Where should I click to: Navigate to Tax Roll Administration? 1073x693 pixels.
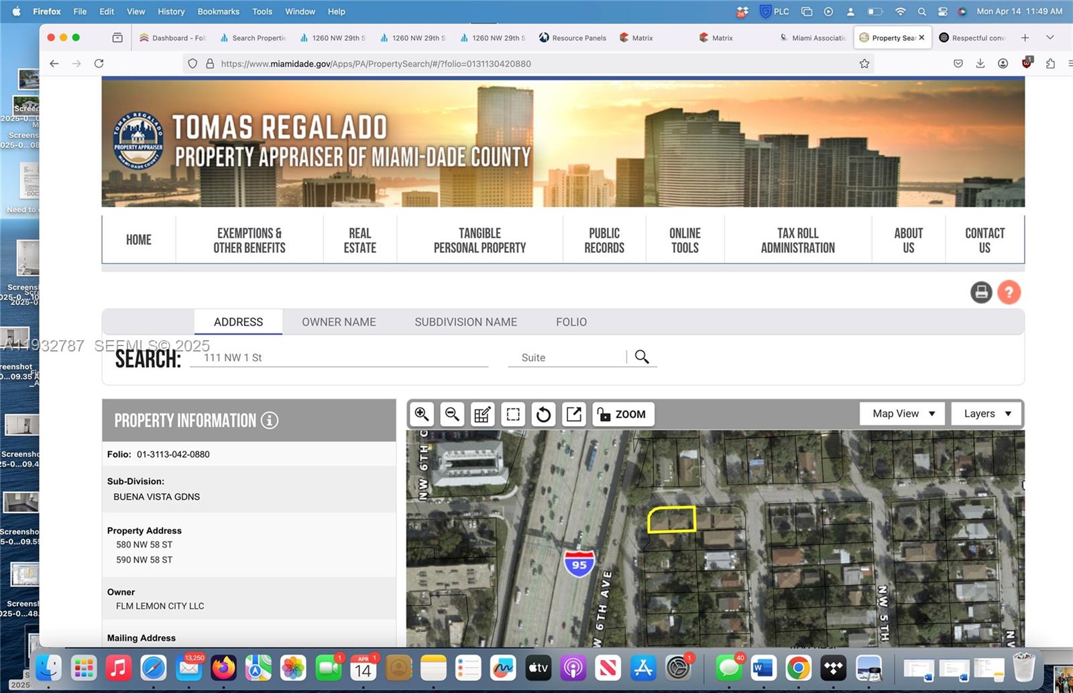797,239
